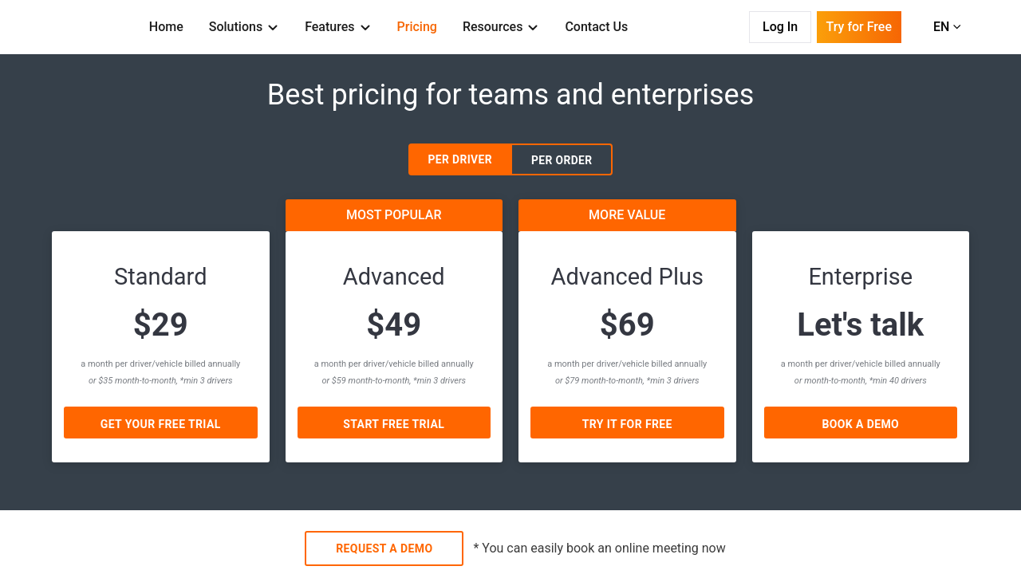Screen dimensions: 1021x574
Task: Select the Standard plan heading
Action: click(x=160, y=277)
